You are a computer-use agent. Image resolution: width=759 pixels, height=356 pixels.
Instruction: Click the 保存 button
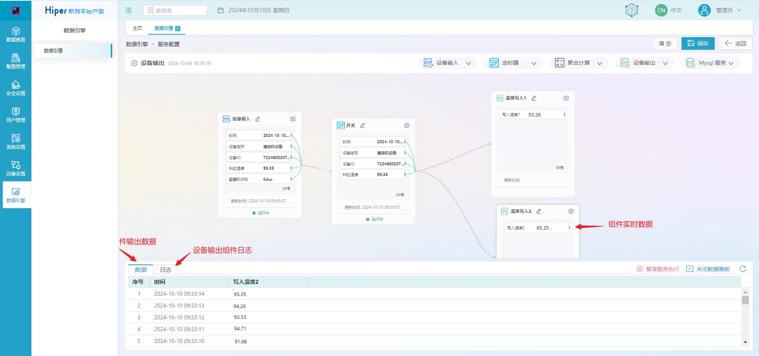point(698,43)
